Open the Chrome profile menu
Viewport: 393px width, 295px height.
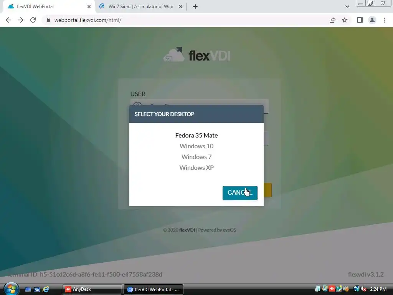coord(372,20)
